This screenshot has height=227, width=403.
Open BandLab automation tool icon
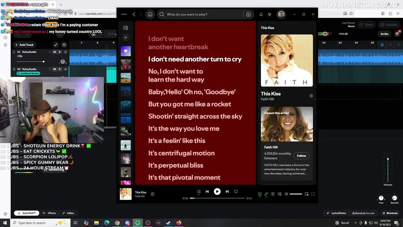56,45
